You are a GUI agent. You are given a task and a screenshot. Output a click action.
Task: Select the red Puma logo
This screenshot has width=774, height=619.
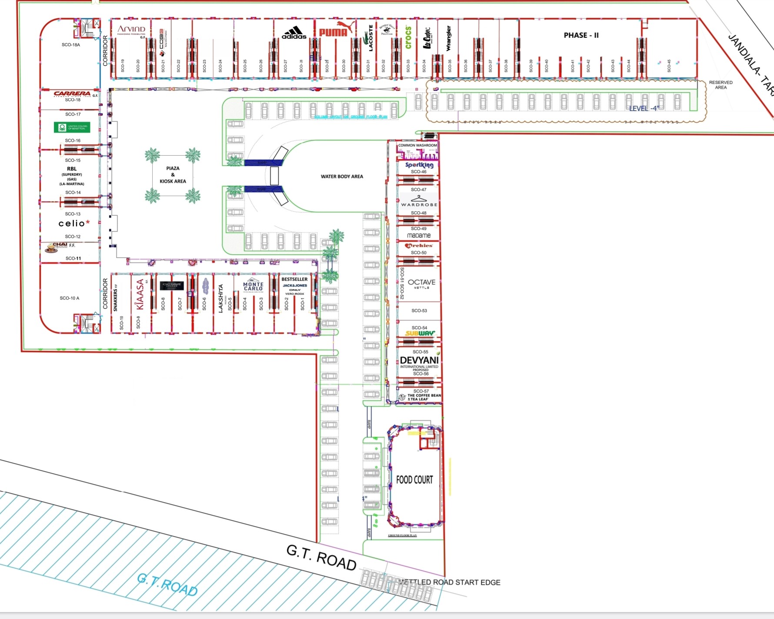[337, 29]
